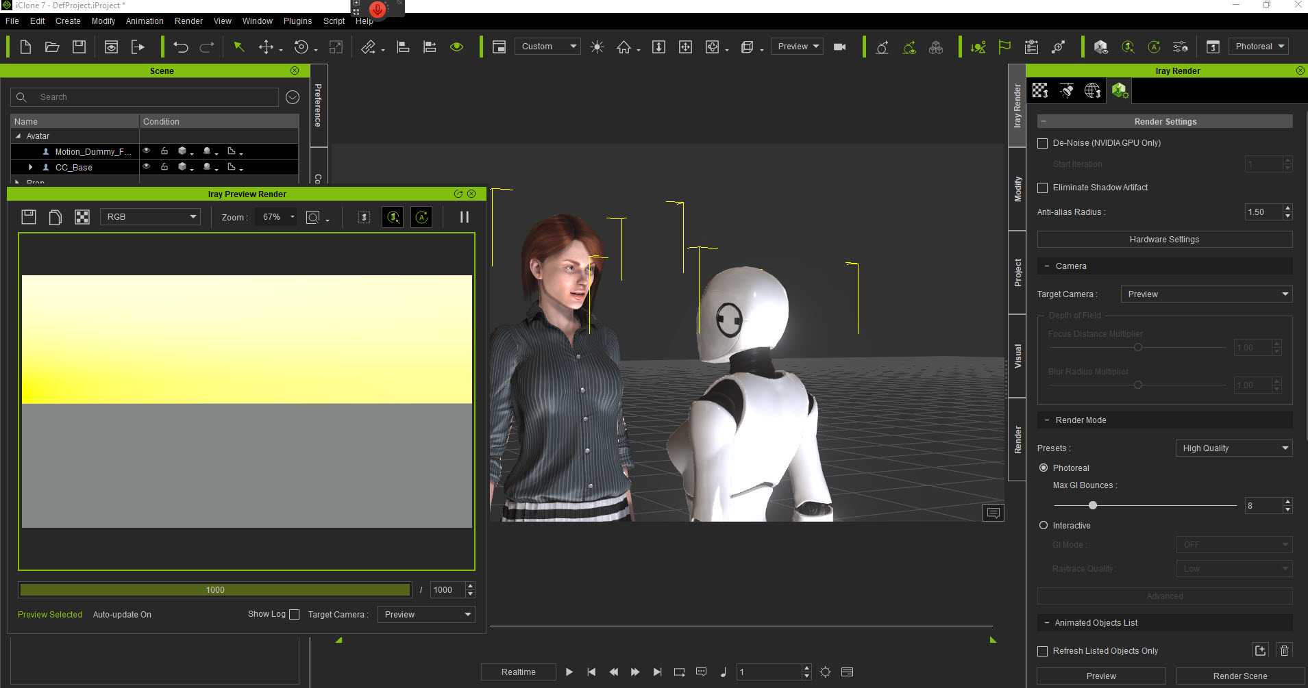
Task: Select the Interactive radio button
Action: point(1044,526)
